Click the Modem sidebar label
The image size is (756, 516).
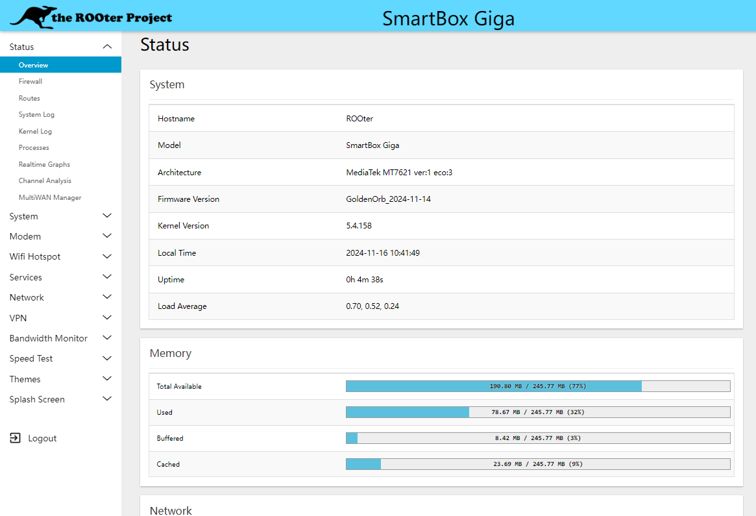[25, 236]
